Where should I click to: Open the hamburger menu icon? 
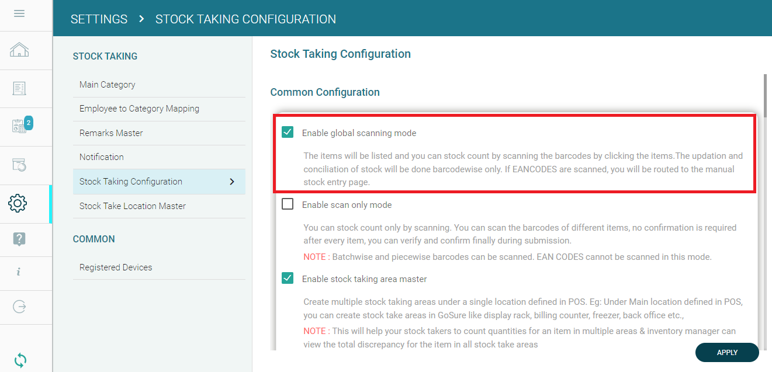tap(19, 13)
